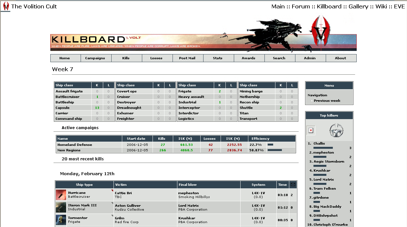Open top killer DHBshrpshot
This screenshot has width=407, height=227.
(x=325, y=216)
